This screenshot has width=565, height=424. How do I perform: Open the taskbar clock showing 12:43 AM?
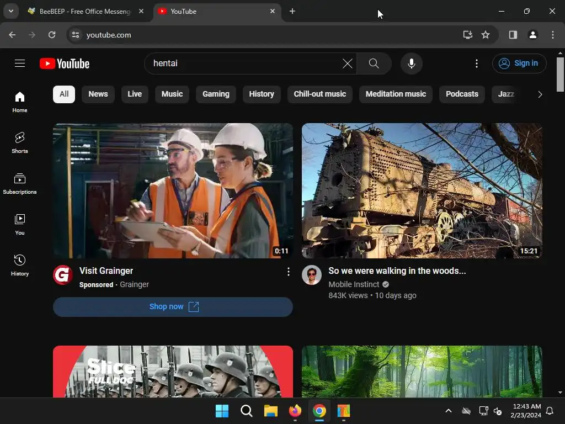pyautogui.click(x=526, y=411)
